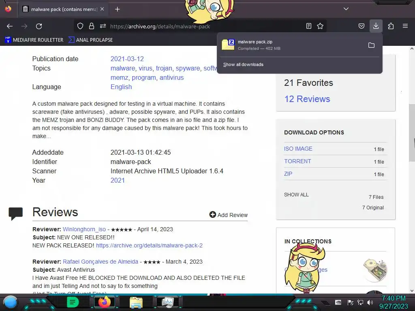Open the Action Center flag tray icon
Viewport: 415px width, 311px height.
[351, 302]
